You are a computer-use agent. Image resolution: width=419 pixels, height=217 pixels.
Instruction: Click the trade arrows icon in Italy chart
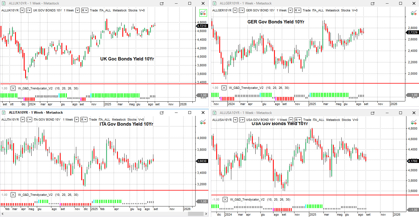[203, 122]
